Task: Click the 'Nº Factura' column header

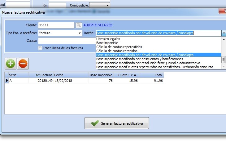Action: click(41, 75)
